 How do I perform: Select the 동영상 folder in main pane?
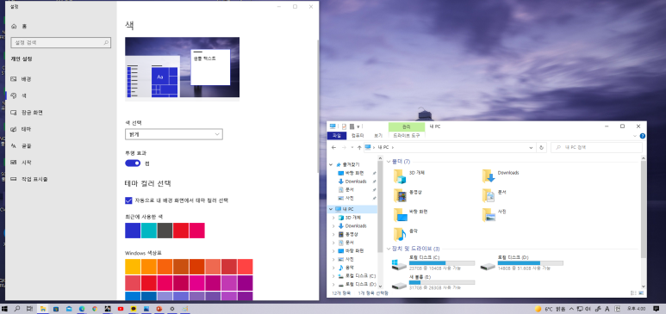click(x=408, y=194)
